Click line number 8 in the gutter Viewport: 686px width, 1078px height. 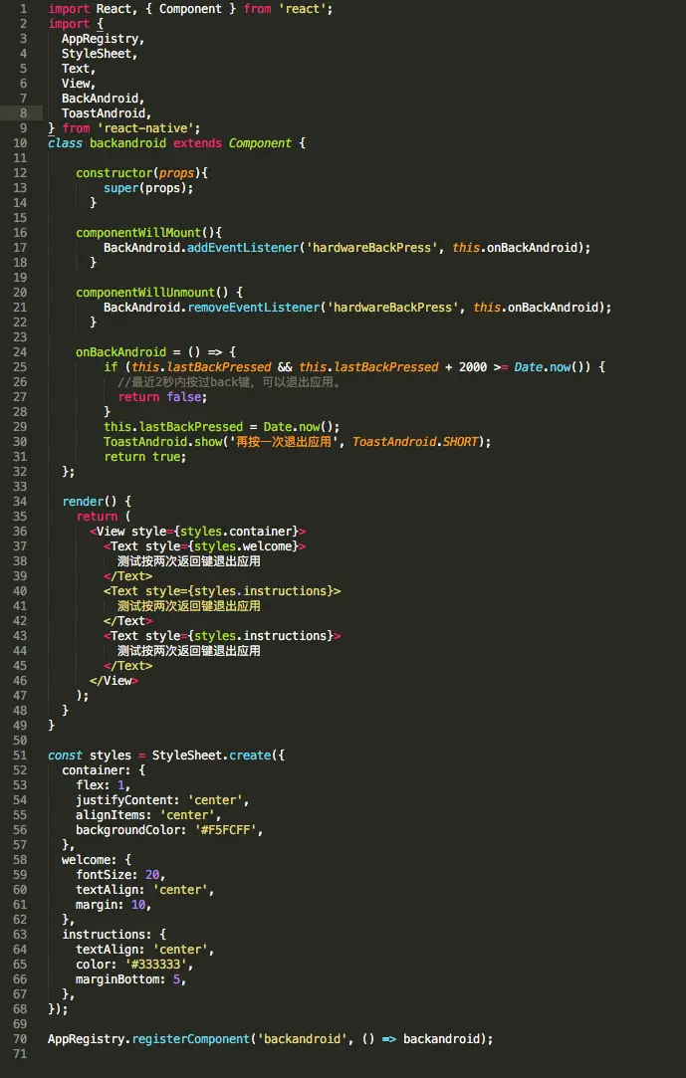point(23,112)
